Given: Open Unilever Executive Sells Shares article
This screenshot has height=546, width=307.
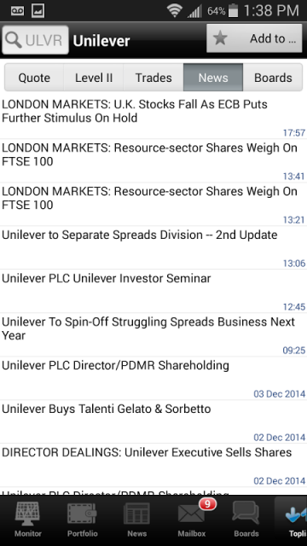Looking at the screenshot, I should coord(153,465).
